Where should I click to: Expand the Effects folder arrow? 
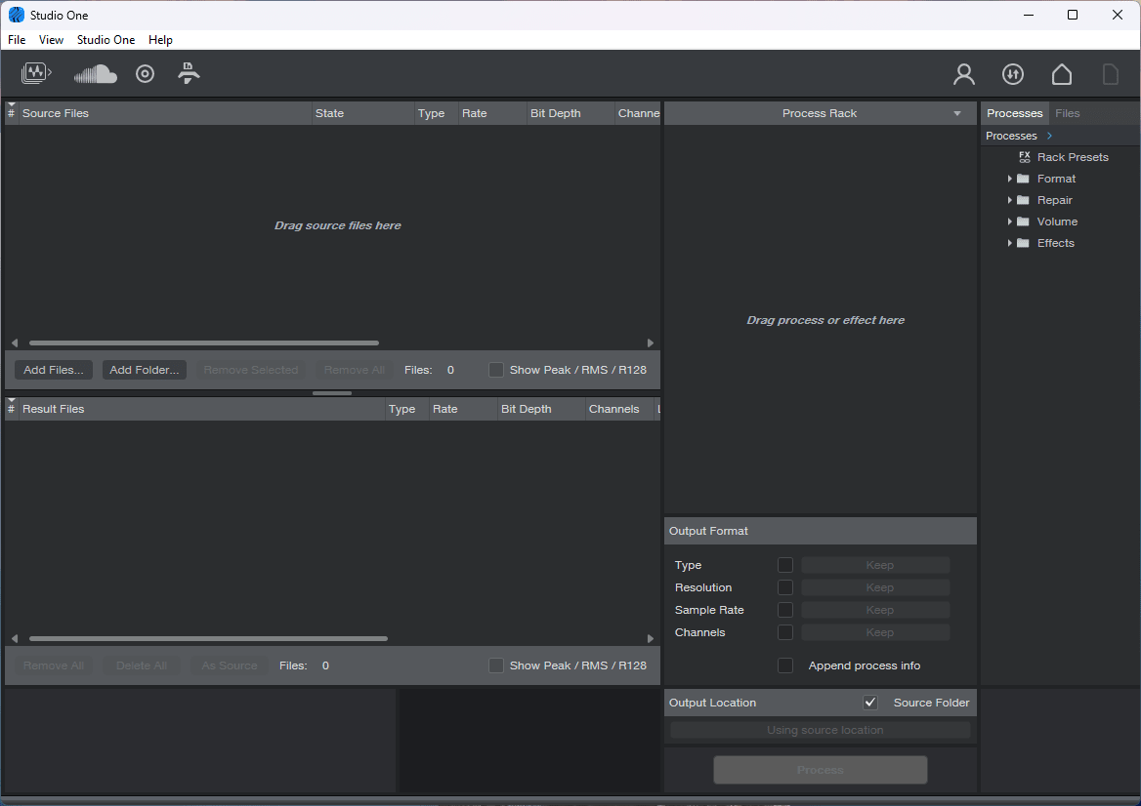1009,243
